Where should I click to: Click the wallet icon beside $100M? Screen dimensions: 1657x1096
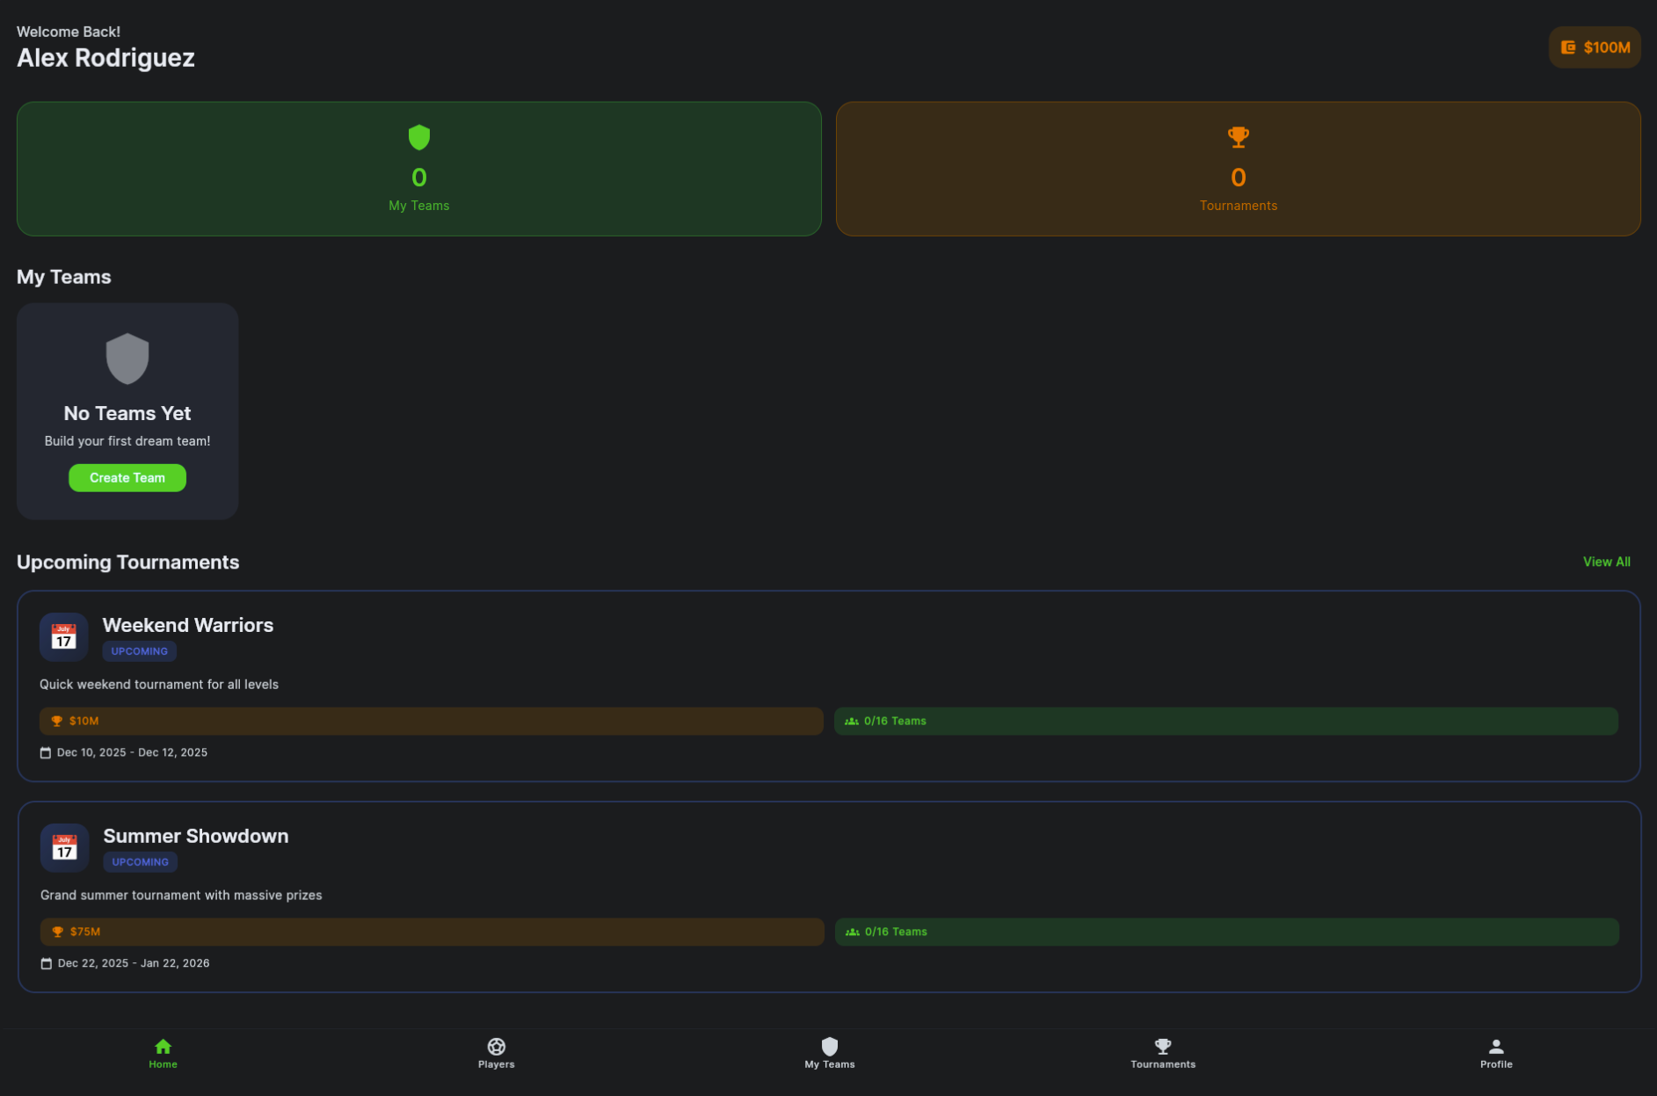click(1567, 47)
